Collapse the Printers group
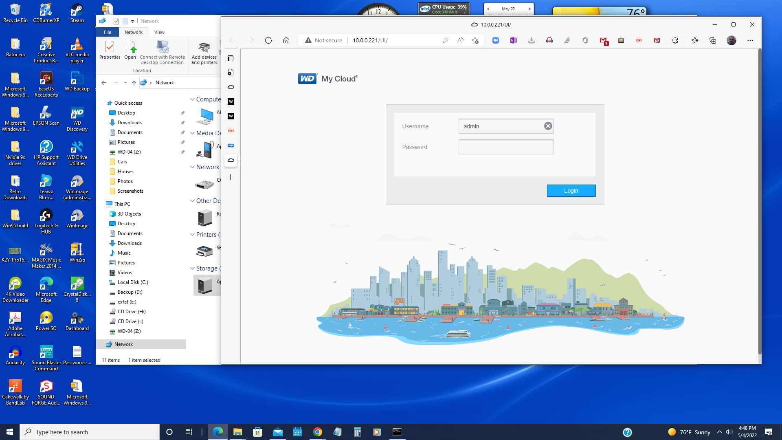 192,235
